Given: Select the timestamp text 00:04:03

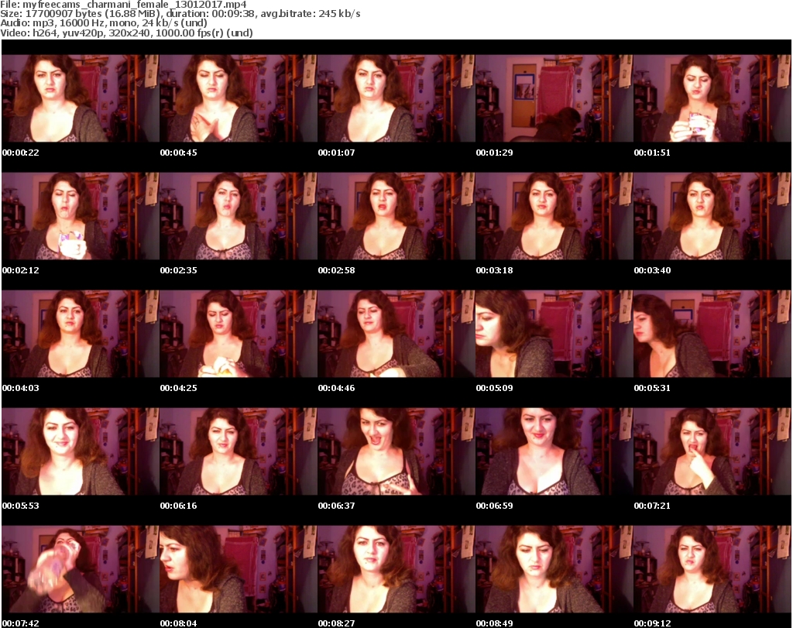Looking at the screenshot, I should pyautogui.click(x=21, y=388).
